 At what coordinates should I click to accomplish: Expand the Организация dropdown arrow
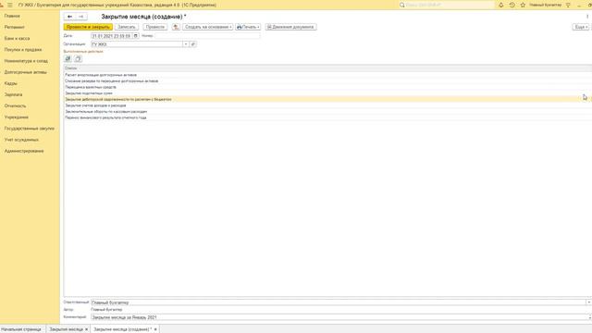click(185, 44)
